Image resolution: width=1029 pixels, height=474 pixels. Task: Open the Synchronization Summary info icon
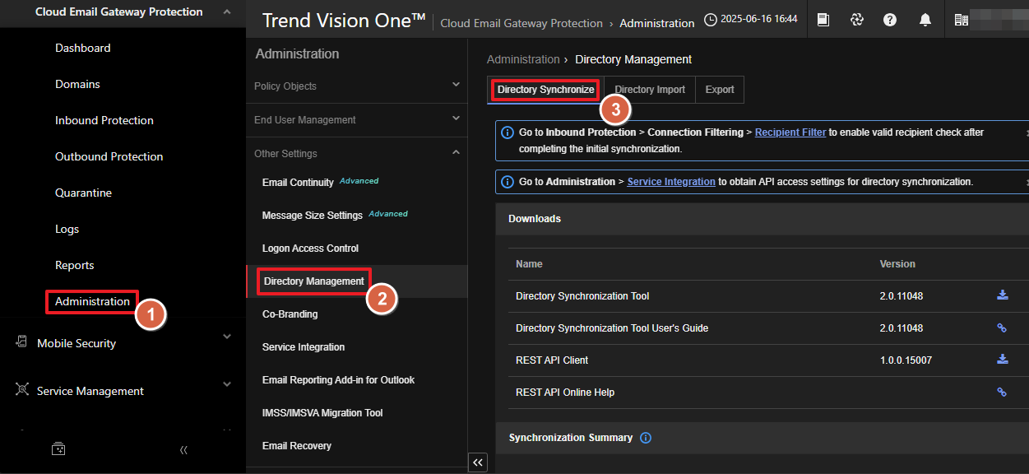click(x=646, y=438)
